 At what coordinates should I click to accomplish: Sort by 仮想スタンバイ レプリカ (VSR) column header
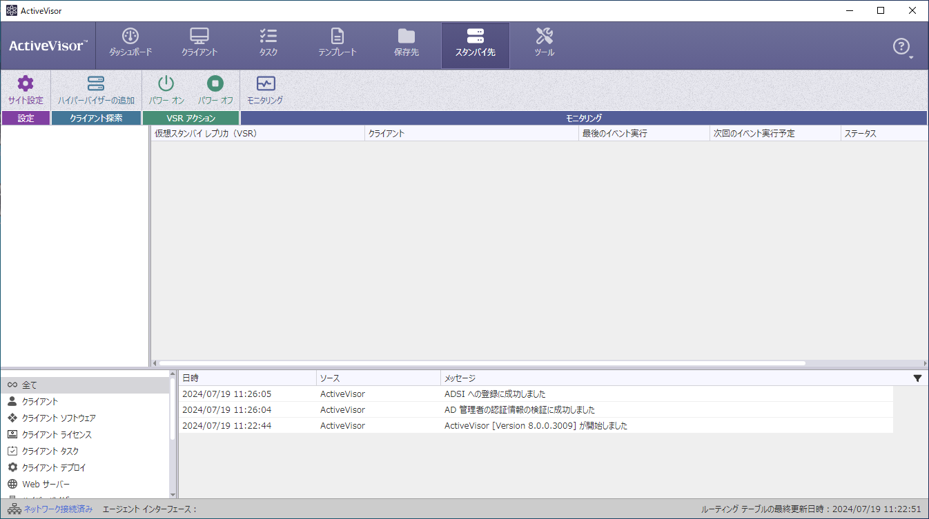[x=257, y=134]
